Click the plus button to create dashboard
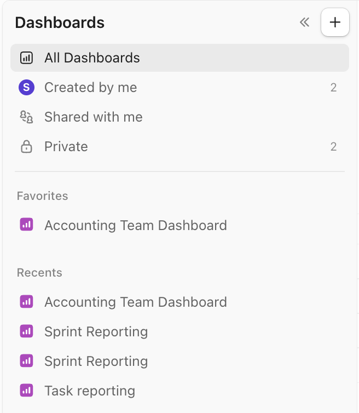This screenshot has height=413, width=359. pyautogui.click(x=335, y=22)
